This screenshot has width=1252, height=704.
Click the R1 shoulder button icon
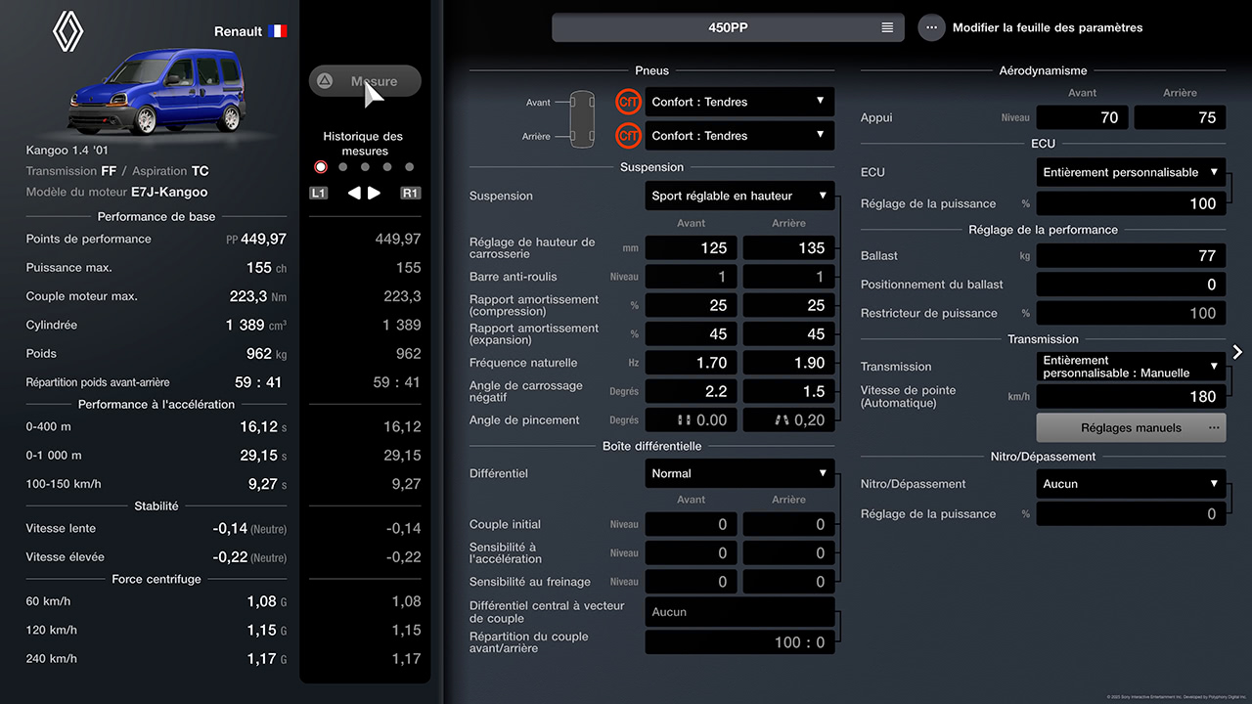[411, 193]
